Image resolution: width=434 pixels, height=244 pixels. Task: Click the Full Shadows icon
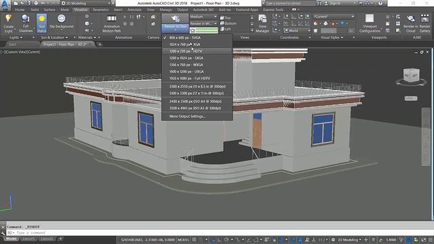point(26,18)
